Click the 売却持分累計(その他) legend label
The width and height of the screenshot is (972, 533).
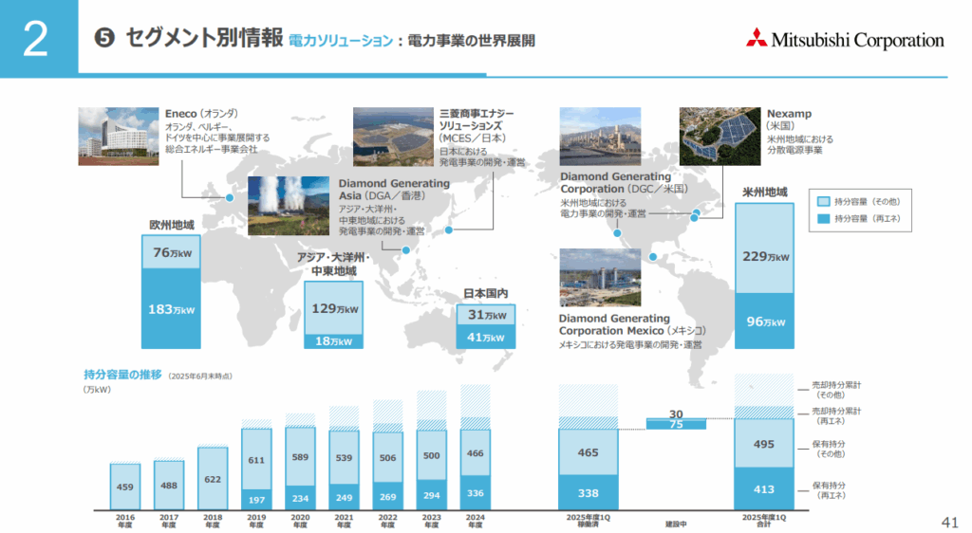pyautogui.click(x=836, y=390)
